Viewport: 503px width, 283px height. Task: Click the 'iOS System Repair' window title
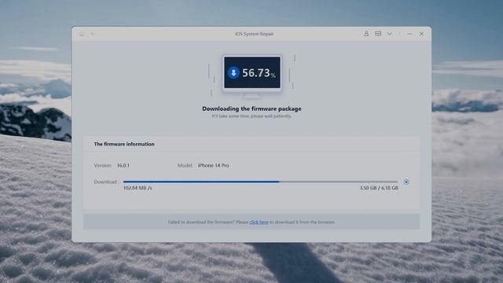point(255,34)
